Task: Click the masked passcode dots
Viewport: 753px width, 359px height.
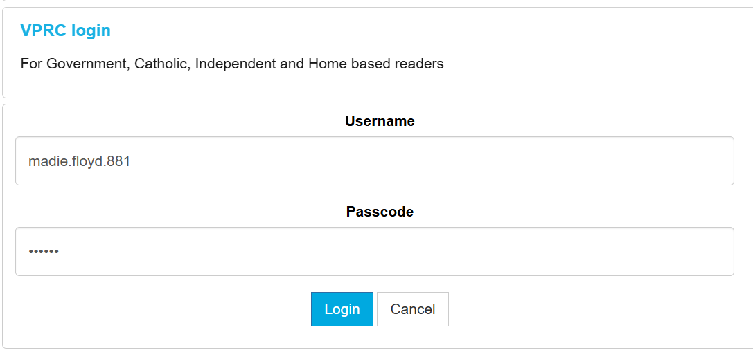Action: coord(44,252)
